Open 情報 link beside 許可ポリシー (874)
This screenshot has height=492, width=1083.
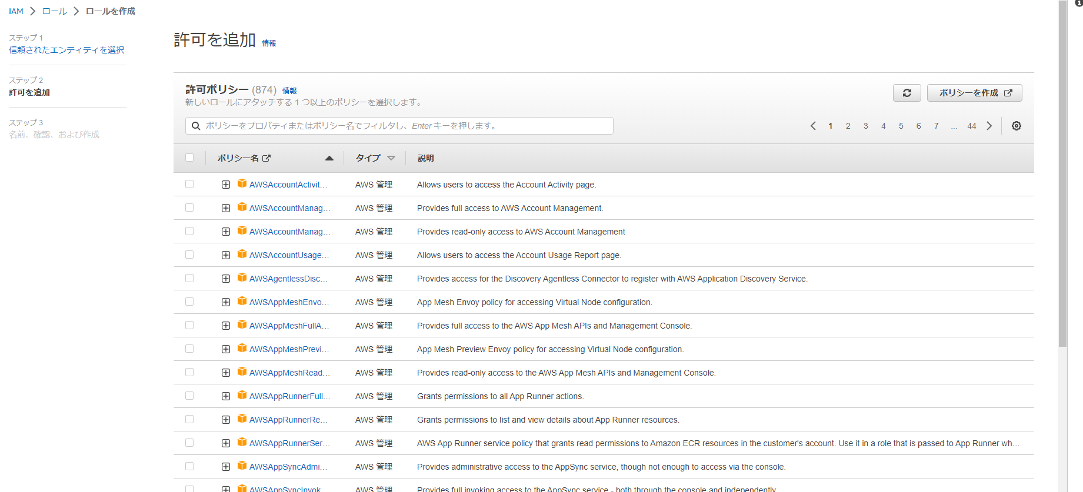(x=289, y=91)
